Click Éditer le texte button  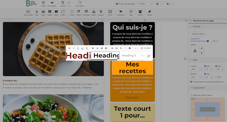click(x=198, y=34)
